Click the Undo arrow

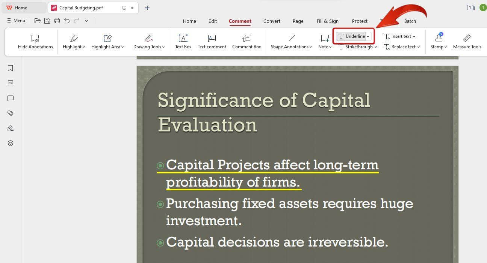pyautogui.click(x=67, y=21)
